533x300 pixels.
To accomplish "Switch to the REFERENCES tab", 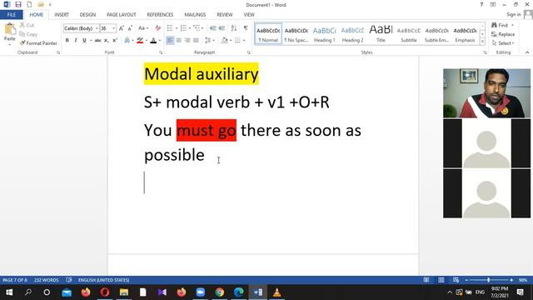I will click(160, 15).
